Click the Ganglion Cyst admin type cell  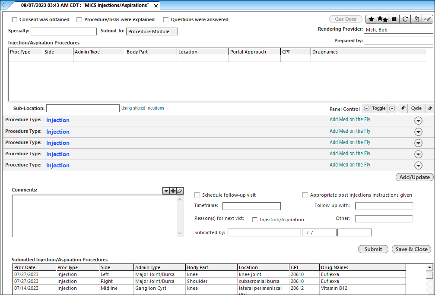pos(159,288)
